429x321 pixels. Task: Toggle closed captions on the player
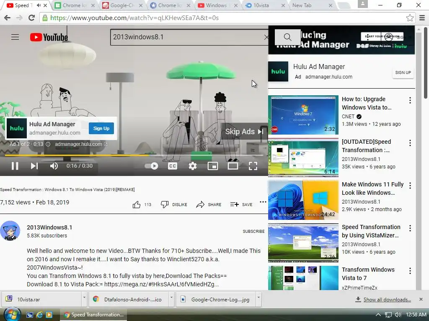point(172,166)
